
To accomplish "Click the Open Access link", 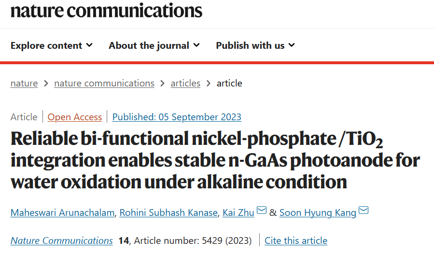I will tap(75, 117).
